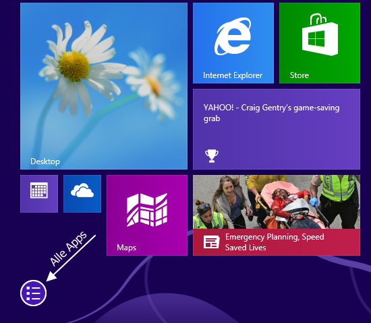Select the folded map icon on Maps
Screen dimensions: 371x323
click(147, 210)
